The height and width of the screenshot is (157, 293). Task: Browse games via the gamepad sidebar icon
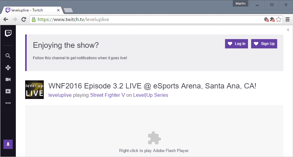(x=8, y=68)
